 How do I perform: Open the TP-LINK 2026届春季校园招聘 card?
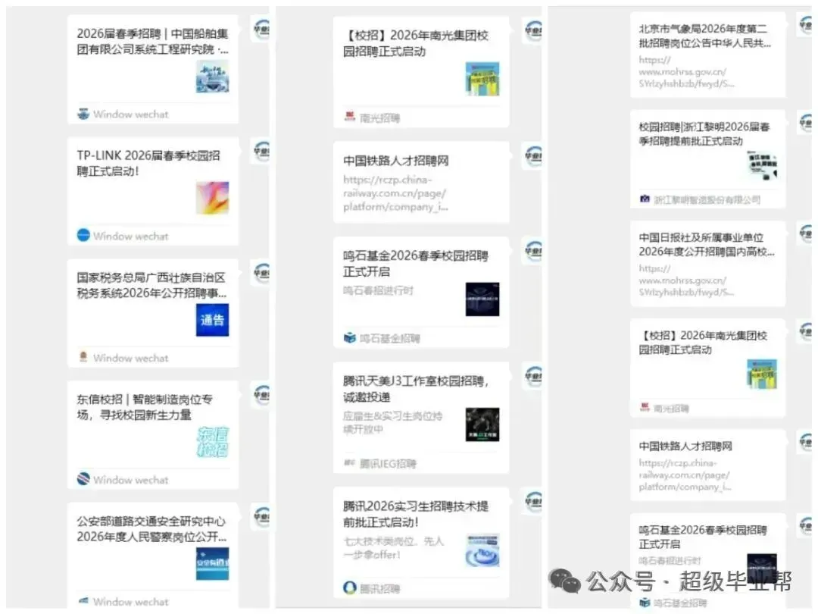pos(153,191)
